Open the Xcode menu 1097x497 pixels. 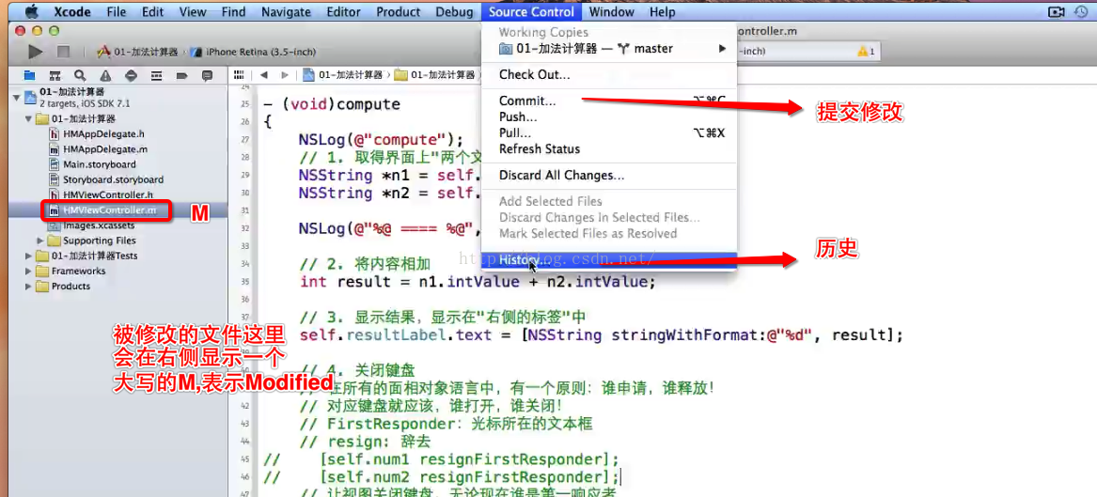pyautogui.click(x=73, y=12)
